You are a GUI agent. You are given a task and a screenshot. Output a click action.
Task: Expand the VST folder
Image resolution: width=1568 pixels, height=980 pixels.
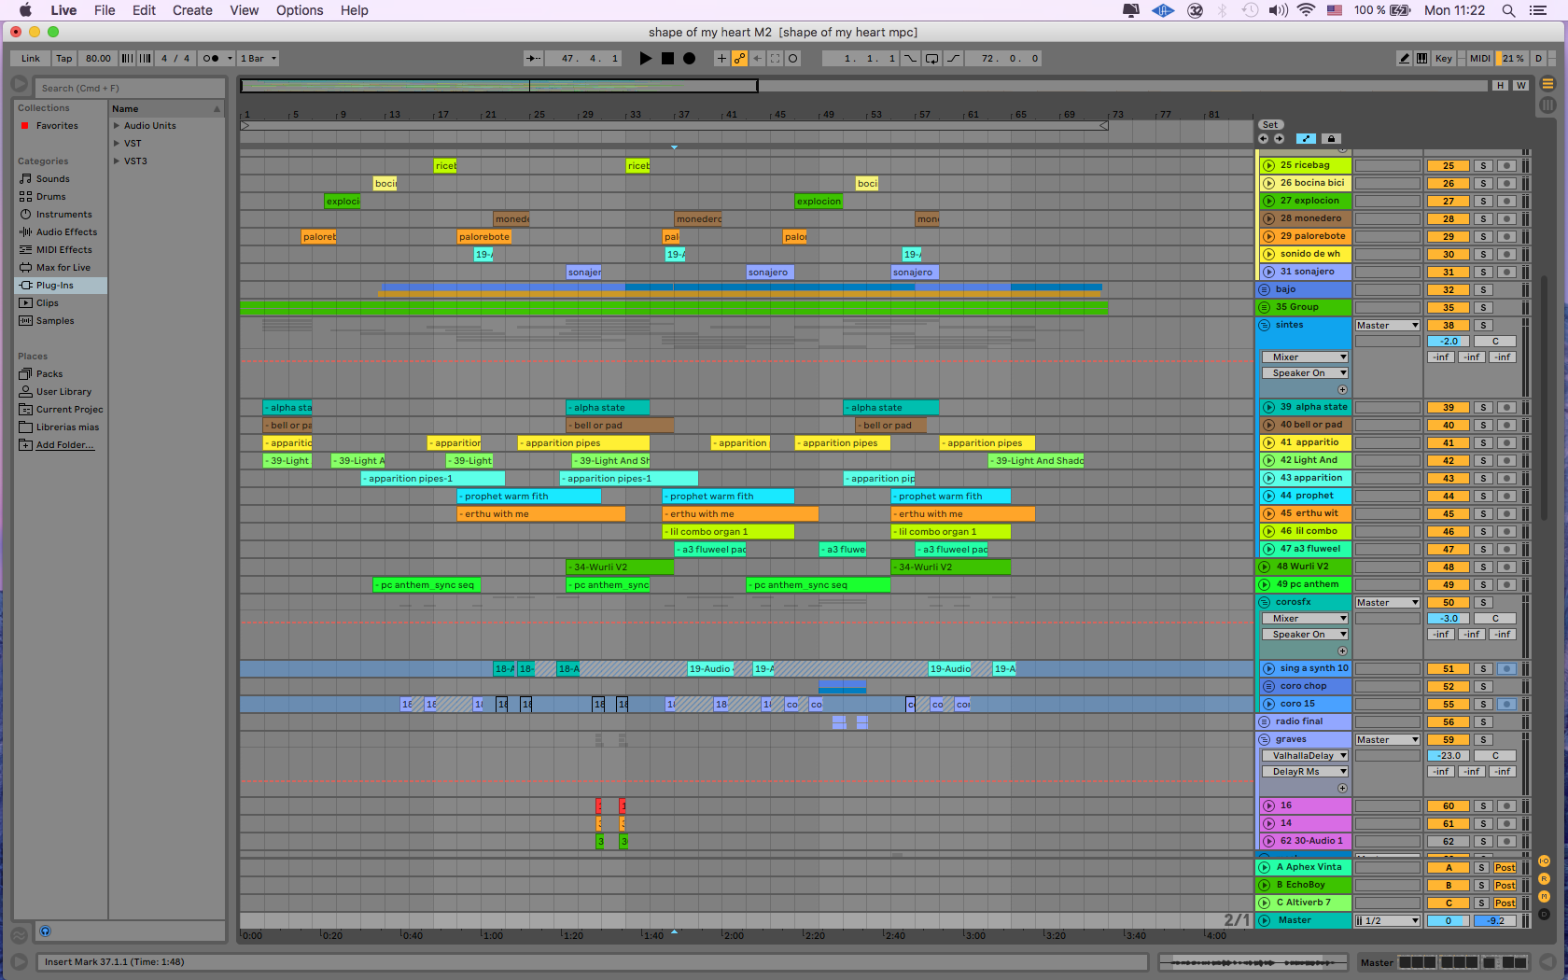(x=117, y=143)
